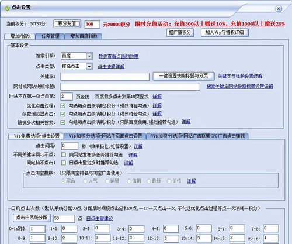The width and height of the screenshot is (292, 244).
Task: Switch to the 增加百度指数 tab
Action: point(84,36)
